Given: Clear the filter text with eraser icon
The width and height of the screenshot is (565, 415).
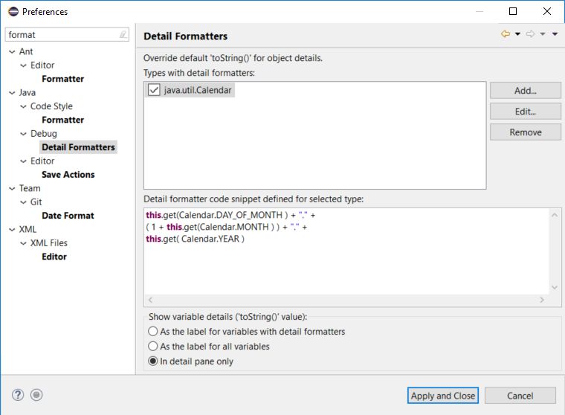Looking at the screenshot, I should pos(123,35).
